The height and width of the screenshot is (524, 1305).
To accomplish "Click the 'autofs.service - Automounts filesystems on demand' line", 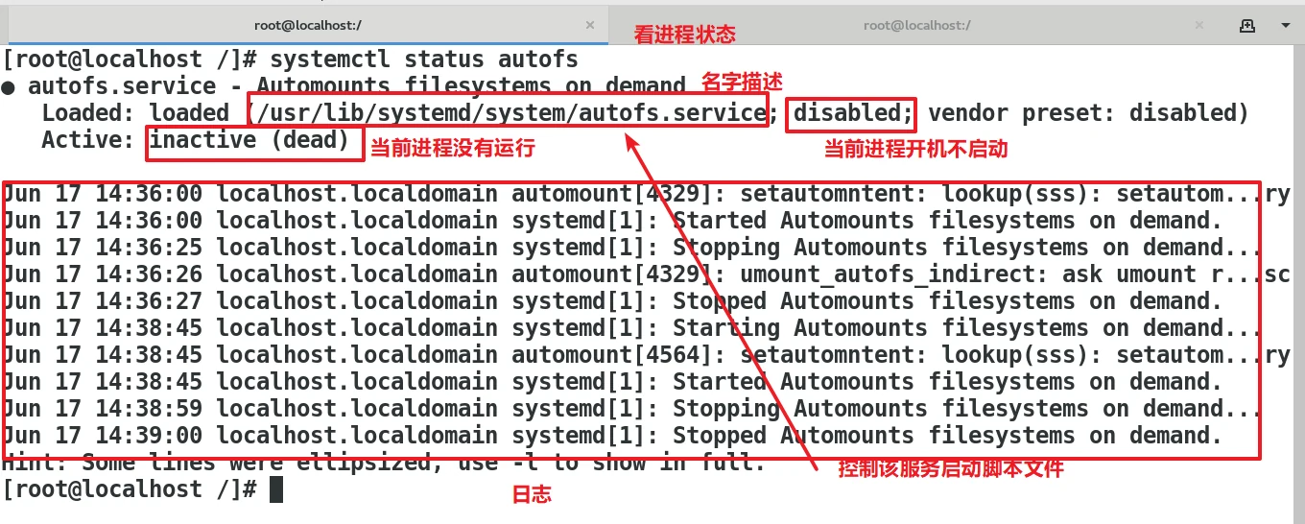I will tap(357, 86).
